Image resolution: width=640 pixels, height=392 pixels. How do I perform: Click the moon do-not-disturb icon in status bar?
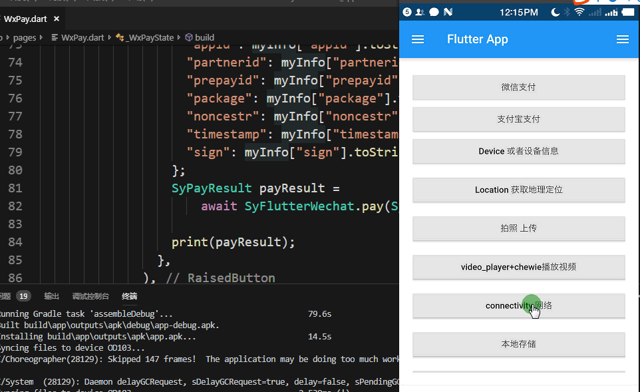pyautogui.click(x=555, y=12)
